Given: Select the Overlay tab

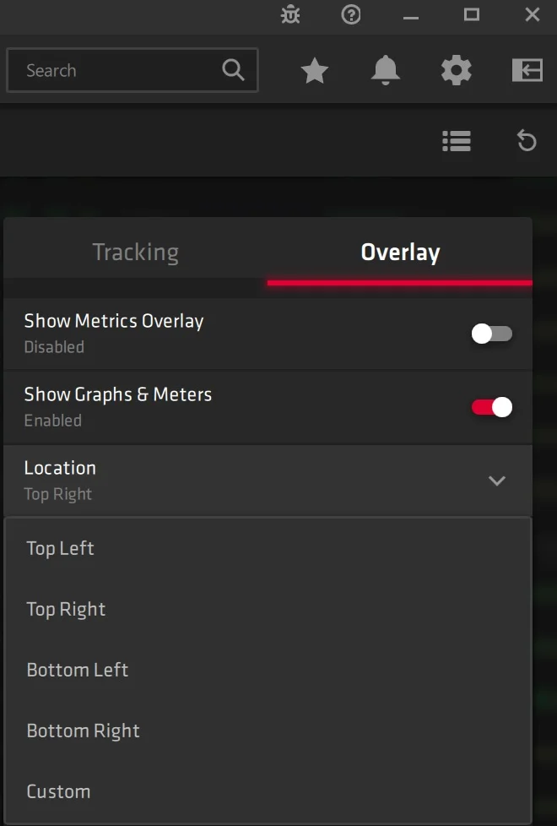Looking at the screenshot, I should [x=400, y=252].
